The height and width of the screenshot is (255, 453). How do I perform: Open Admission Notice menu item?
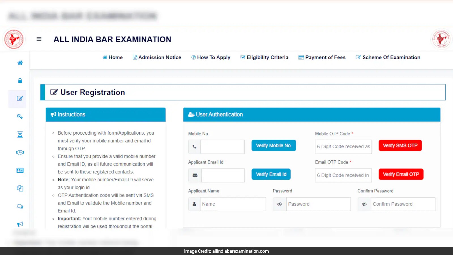pos(157,57)
